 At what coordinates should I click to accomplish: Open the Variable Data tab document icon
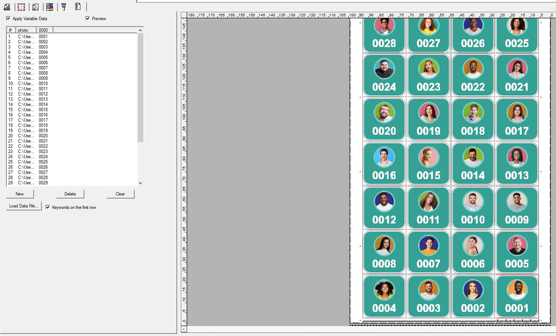[x=78, y=6]
